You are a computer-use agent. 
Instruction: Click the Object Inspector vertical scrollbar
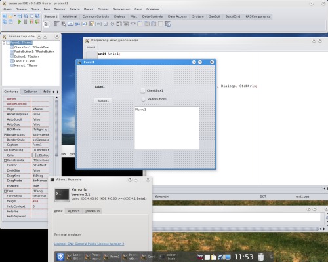pyautogui.click(x=56, y=128)
